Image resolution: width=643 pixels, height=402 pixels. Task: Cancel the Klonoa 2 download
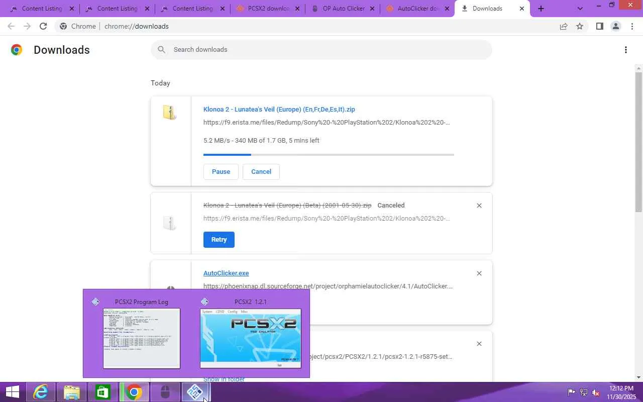(x=261, y=172)
